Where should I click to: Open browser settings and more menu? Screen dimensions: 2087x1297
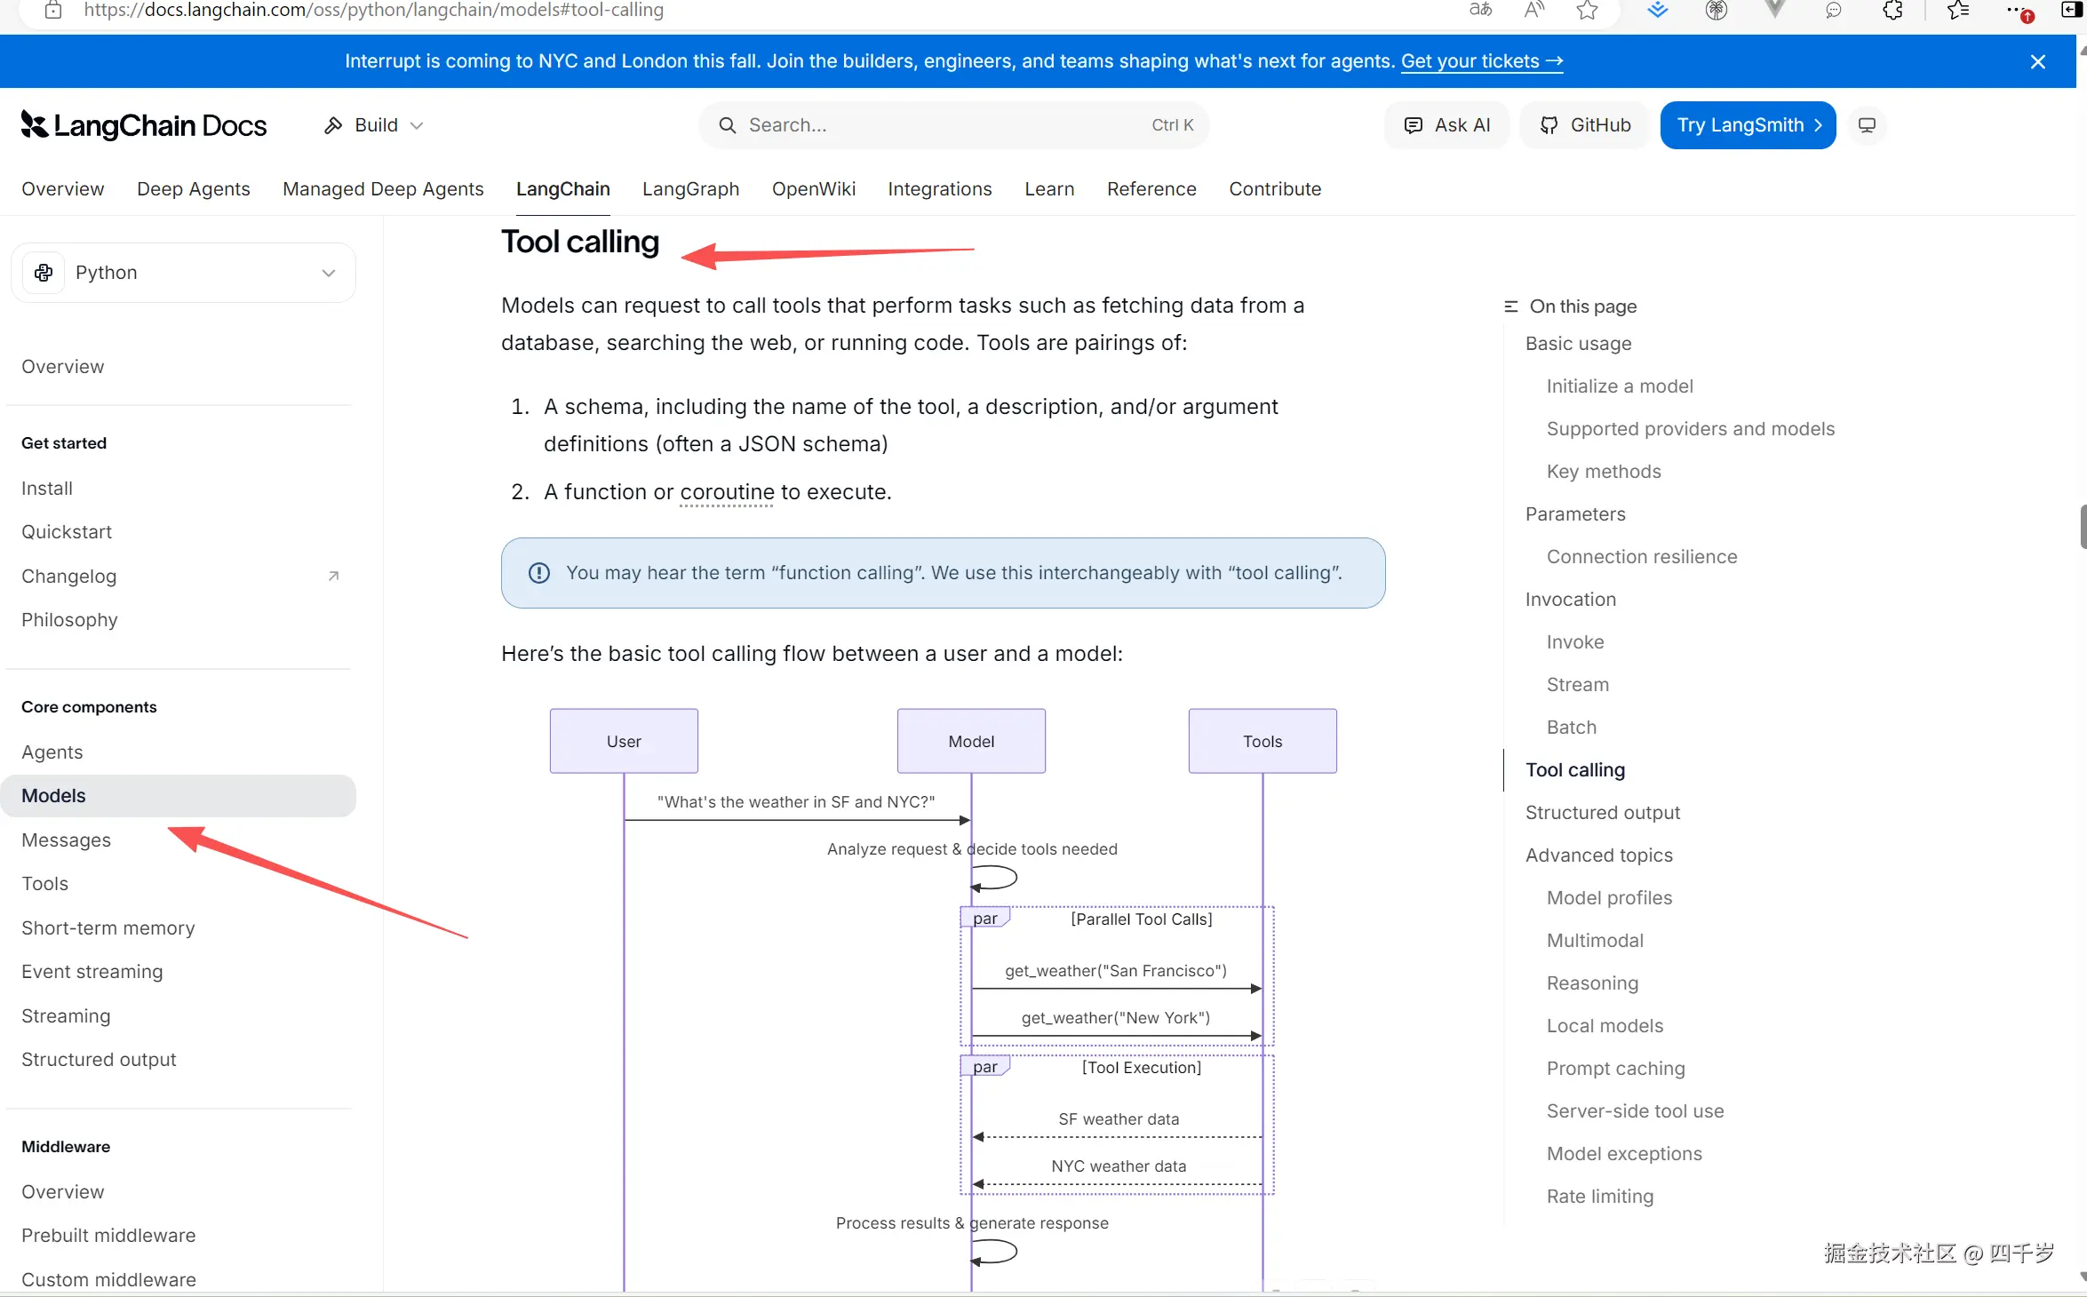tap(2019, 10)
